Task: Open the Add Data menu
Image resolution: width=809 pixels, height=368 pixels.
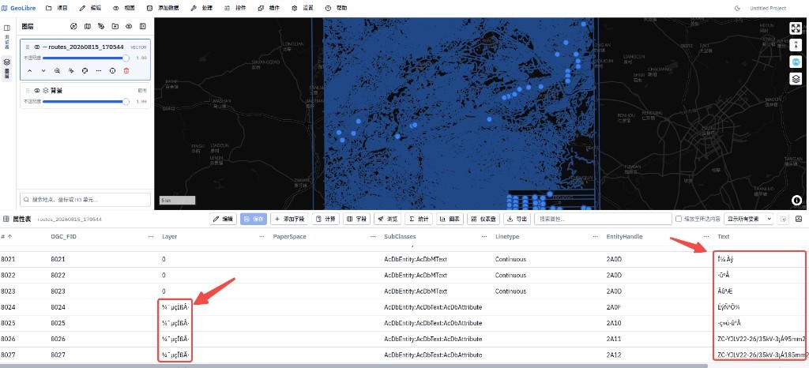Action: 163,8
